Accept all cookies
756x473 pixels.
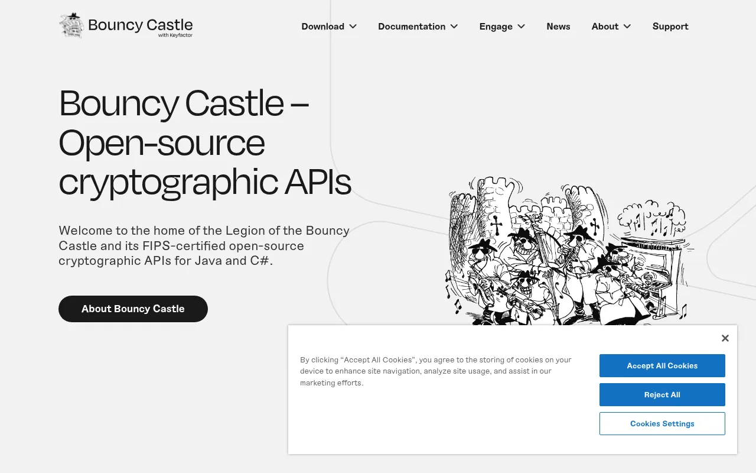pos(662,365)
